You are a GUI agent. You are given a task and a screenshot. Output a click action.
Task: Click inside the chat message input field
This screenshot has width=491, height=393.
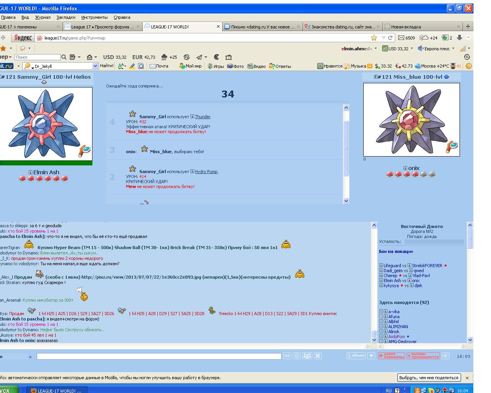[159, 356]
